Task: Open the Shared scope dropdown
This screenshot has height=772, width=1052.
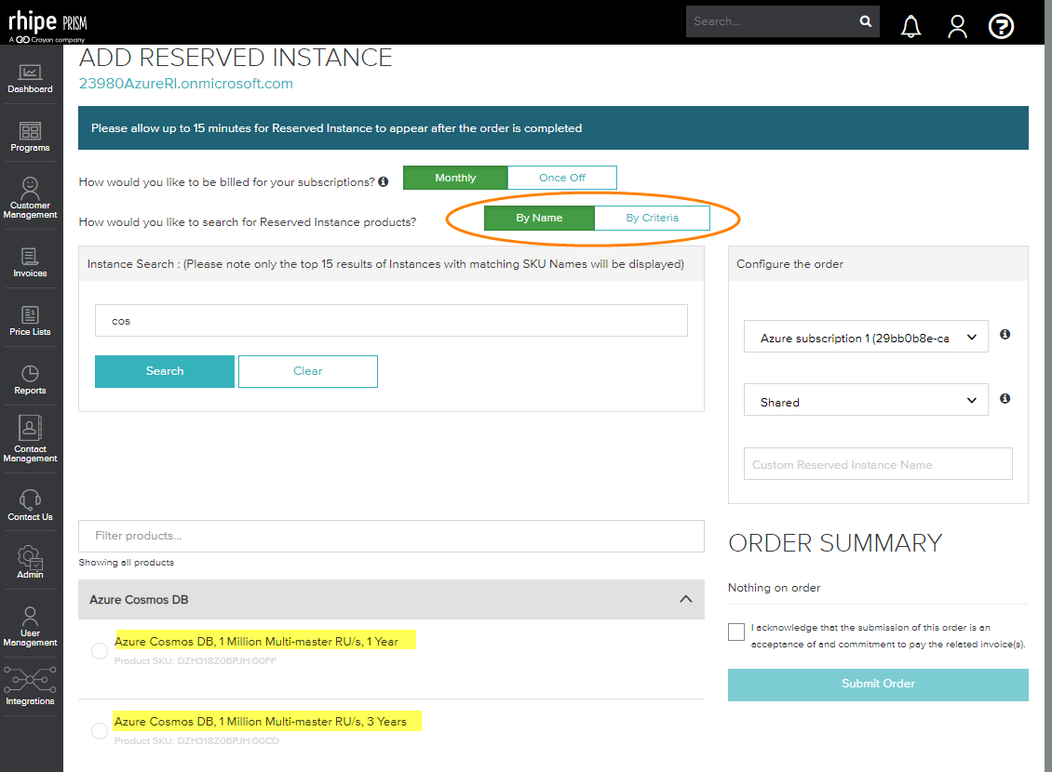Action: tap(866, 399)
